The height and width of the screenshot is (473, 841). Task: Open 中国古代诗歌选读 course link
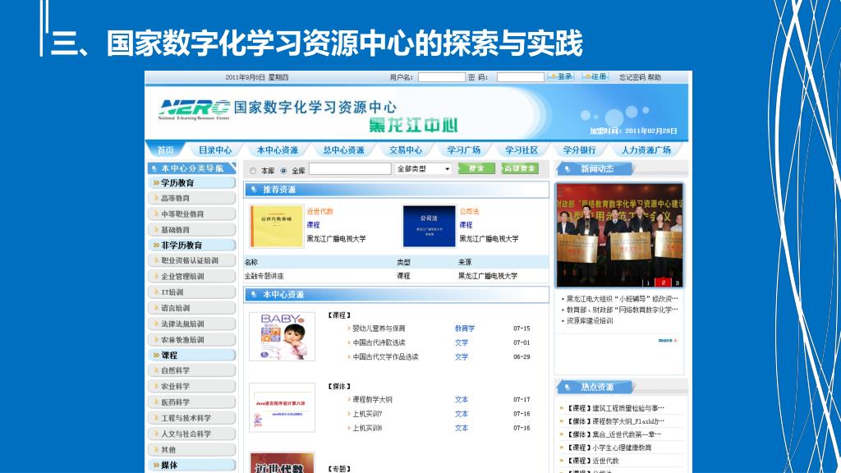379,342
